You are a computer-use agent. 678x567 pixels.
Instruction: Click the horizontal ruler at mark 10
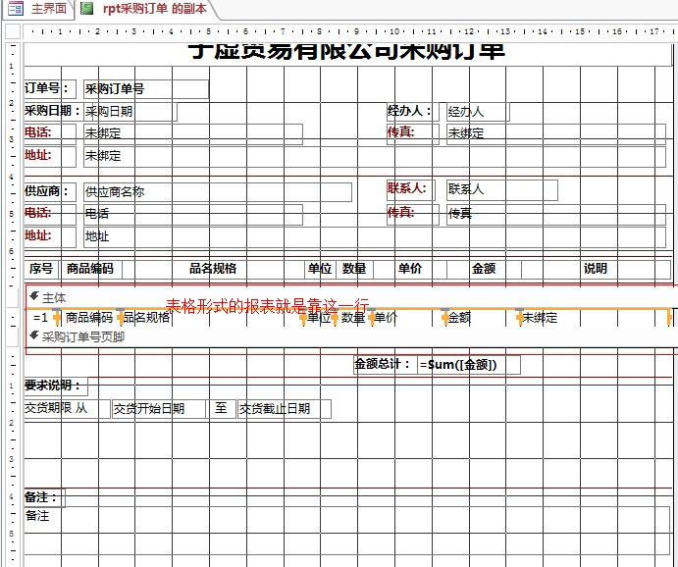click(394, 31)
